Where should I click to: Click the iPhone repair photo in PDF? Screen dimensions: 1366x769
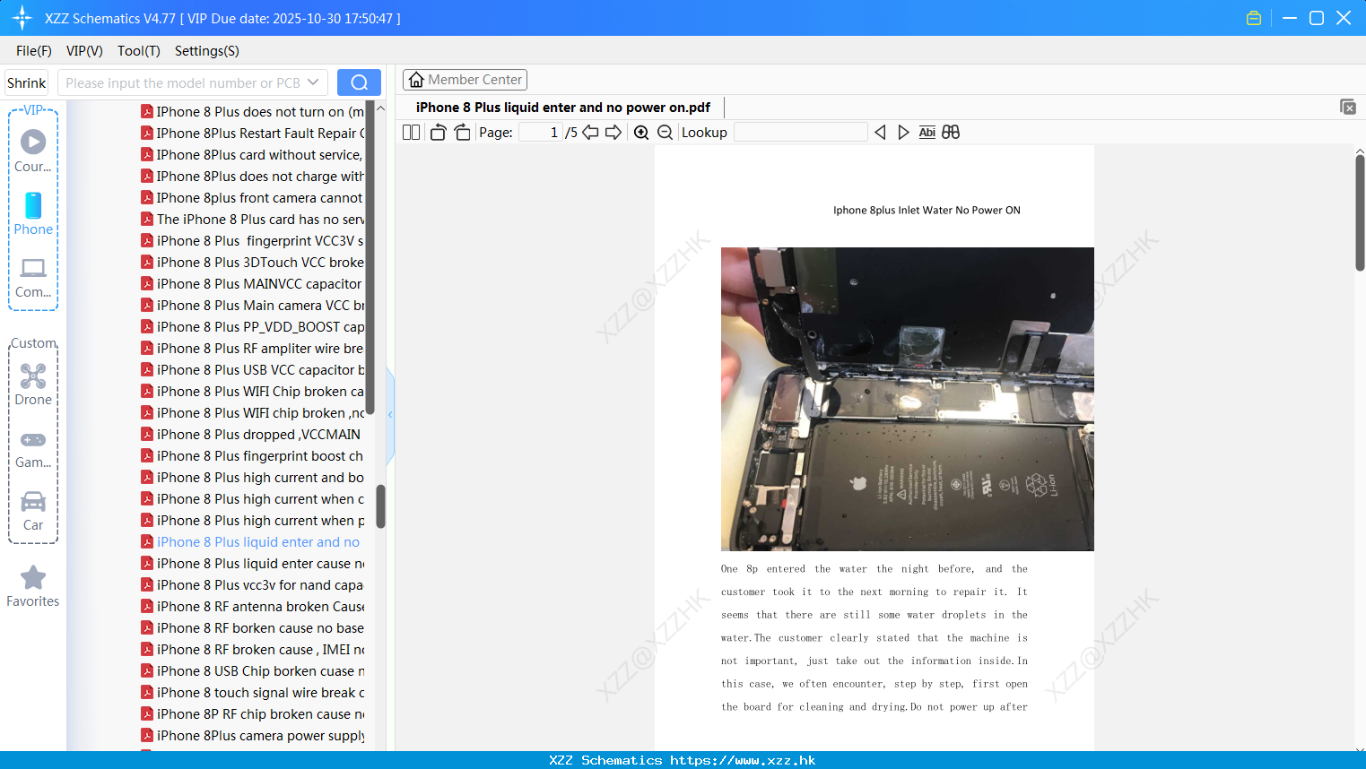(908, 399)
